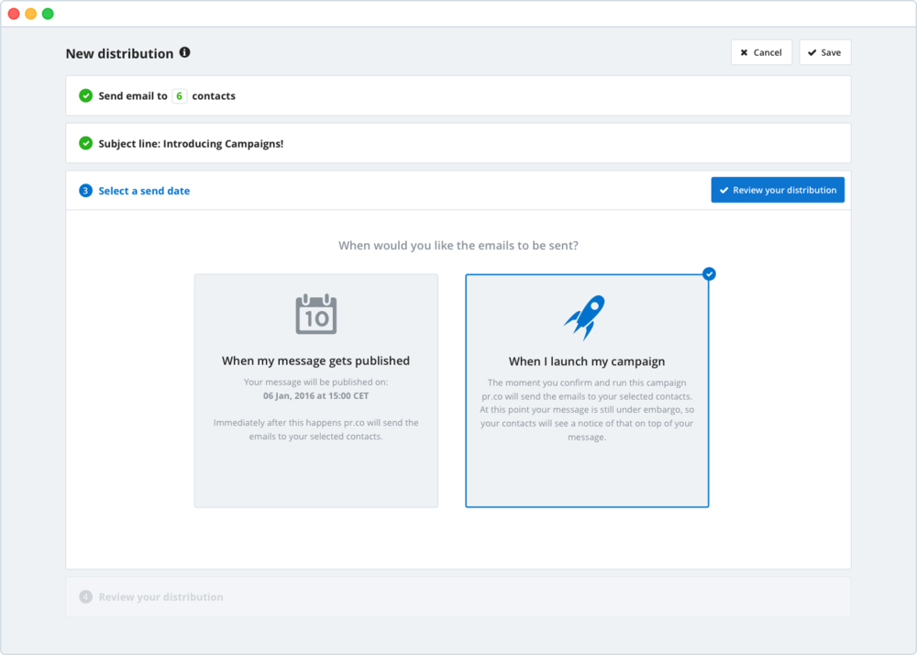Click the 'Select a send date' step header
917x655 pixels.
click(x=144, y=191)
